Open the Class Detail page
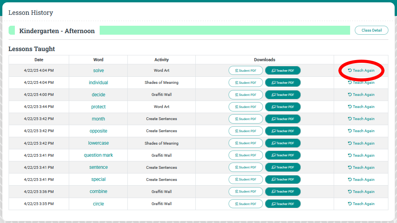397x223 pixels. click(x=371, y=30)
